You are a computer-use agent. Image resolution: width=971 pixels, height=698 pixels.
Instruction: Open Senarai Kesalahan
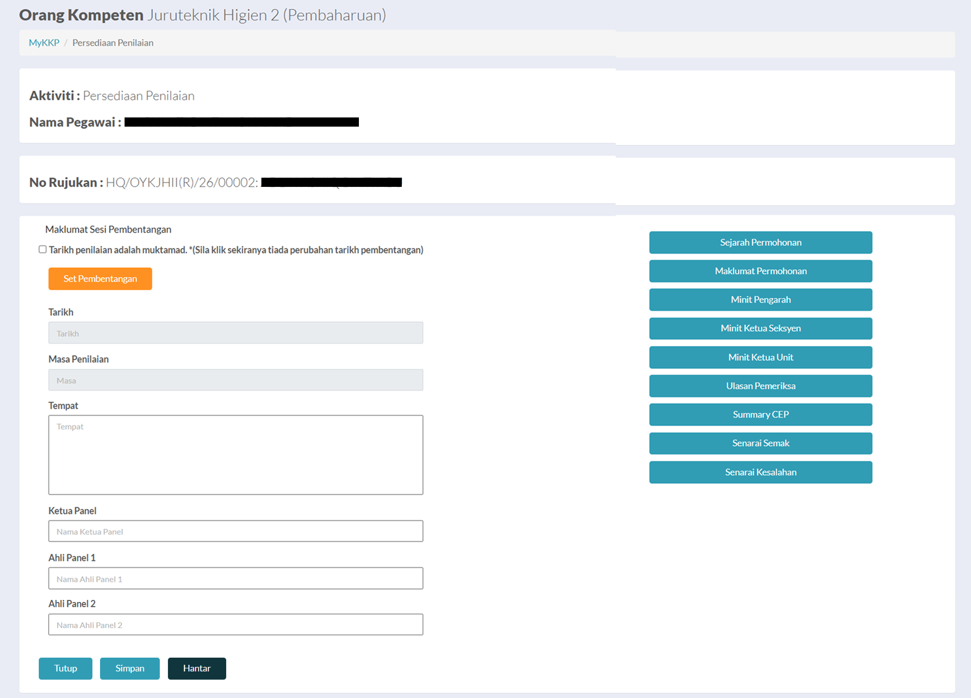pos(761,472)
